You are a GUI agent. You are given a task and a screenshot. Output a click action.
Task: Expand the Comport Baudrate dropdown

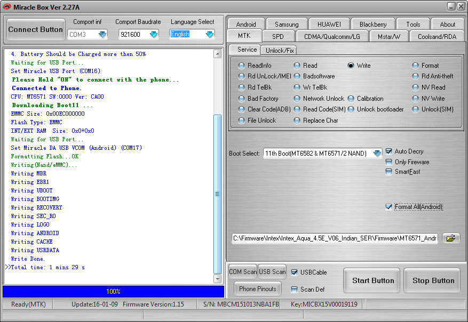coord(154,35)
